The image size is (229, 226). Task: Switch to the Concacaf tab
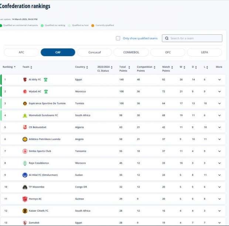click(x=95, y=52)
